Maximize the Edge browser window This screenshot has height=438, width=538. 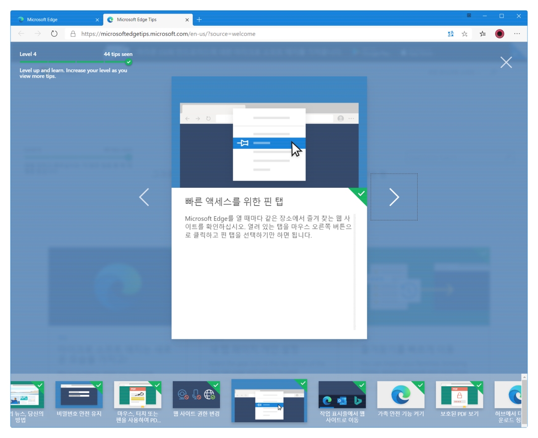501,16
